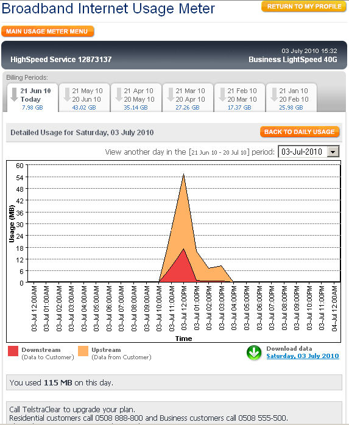Image resolution: width=349 pixels, height=425 pixels.
Task: Click the Main Usage Meter Menu button
Action: coord(48,31)
